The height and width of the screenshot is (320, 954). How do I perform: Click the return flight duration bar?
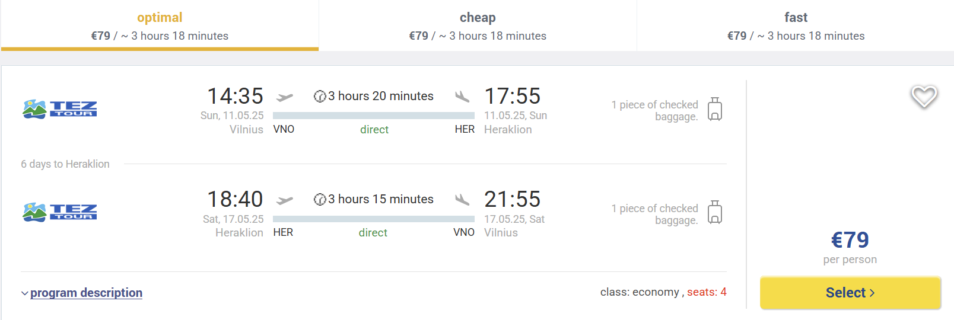[374, 219]
